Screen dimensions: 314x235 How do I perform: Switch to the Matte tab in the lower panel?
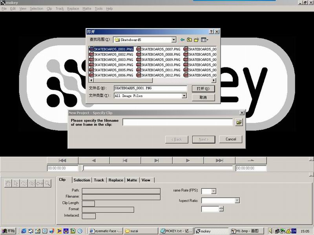(x=132, y=180)
